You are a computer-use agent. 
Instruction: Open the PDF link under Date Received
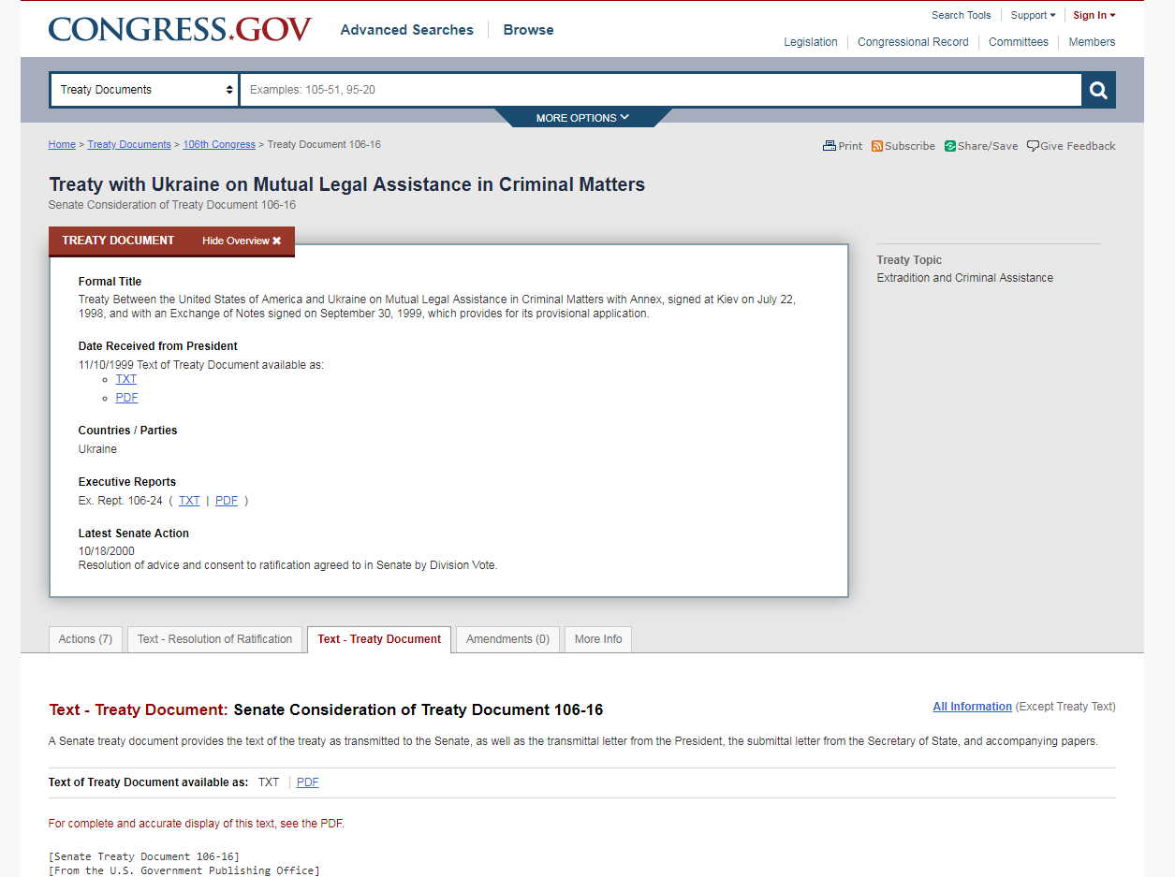126,398
